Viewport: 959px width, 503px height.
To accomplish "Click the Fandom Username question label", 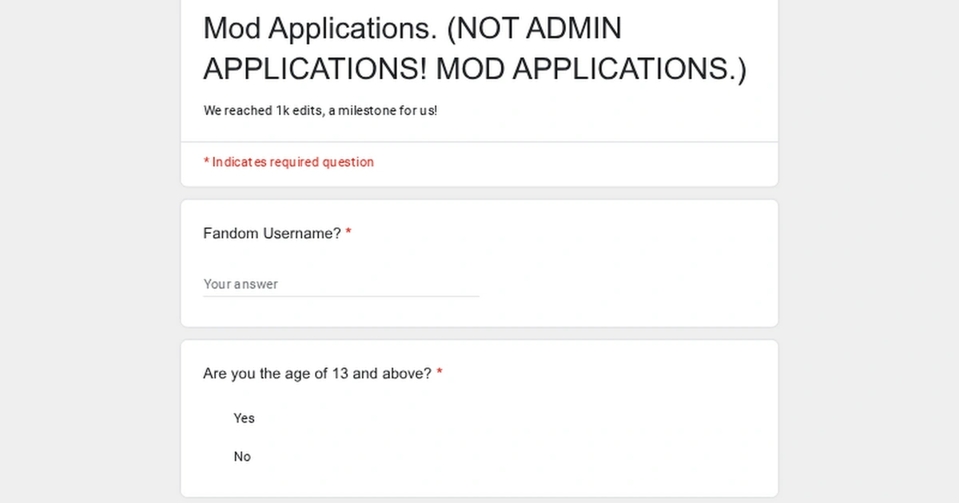I will (x=270, y=233).
